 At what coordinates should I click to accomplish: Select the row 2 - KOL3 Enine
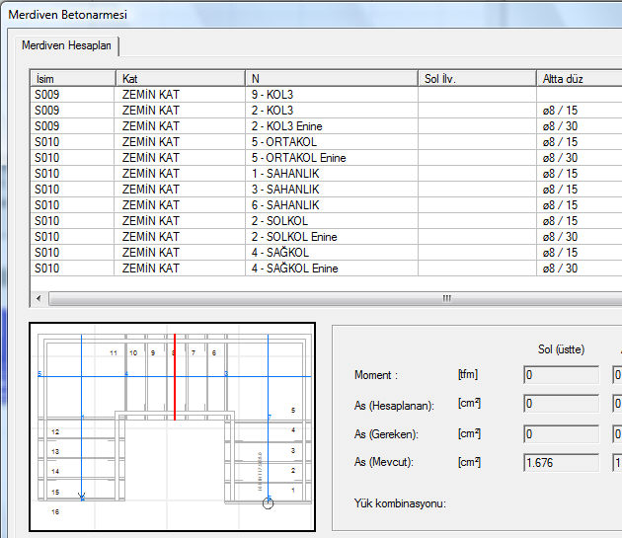point(326,126)
